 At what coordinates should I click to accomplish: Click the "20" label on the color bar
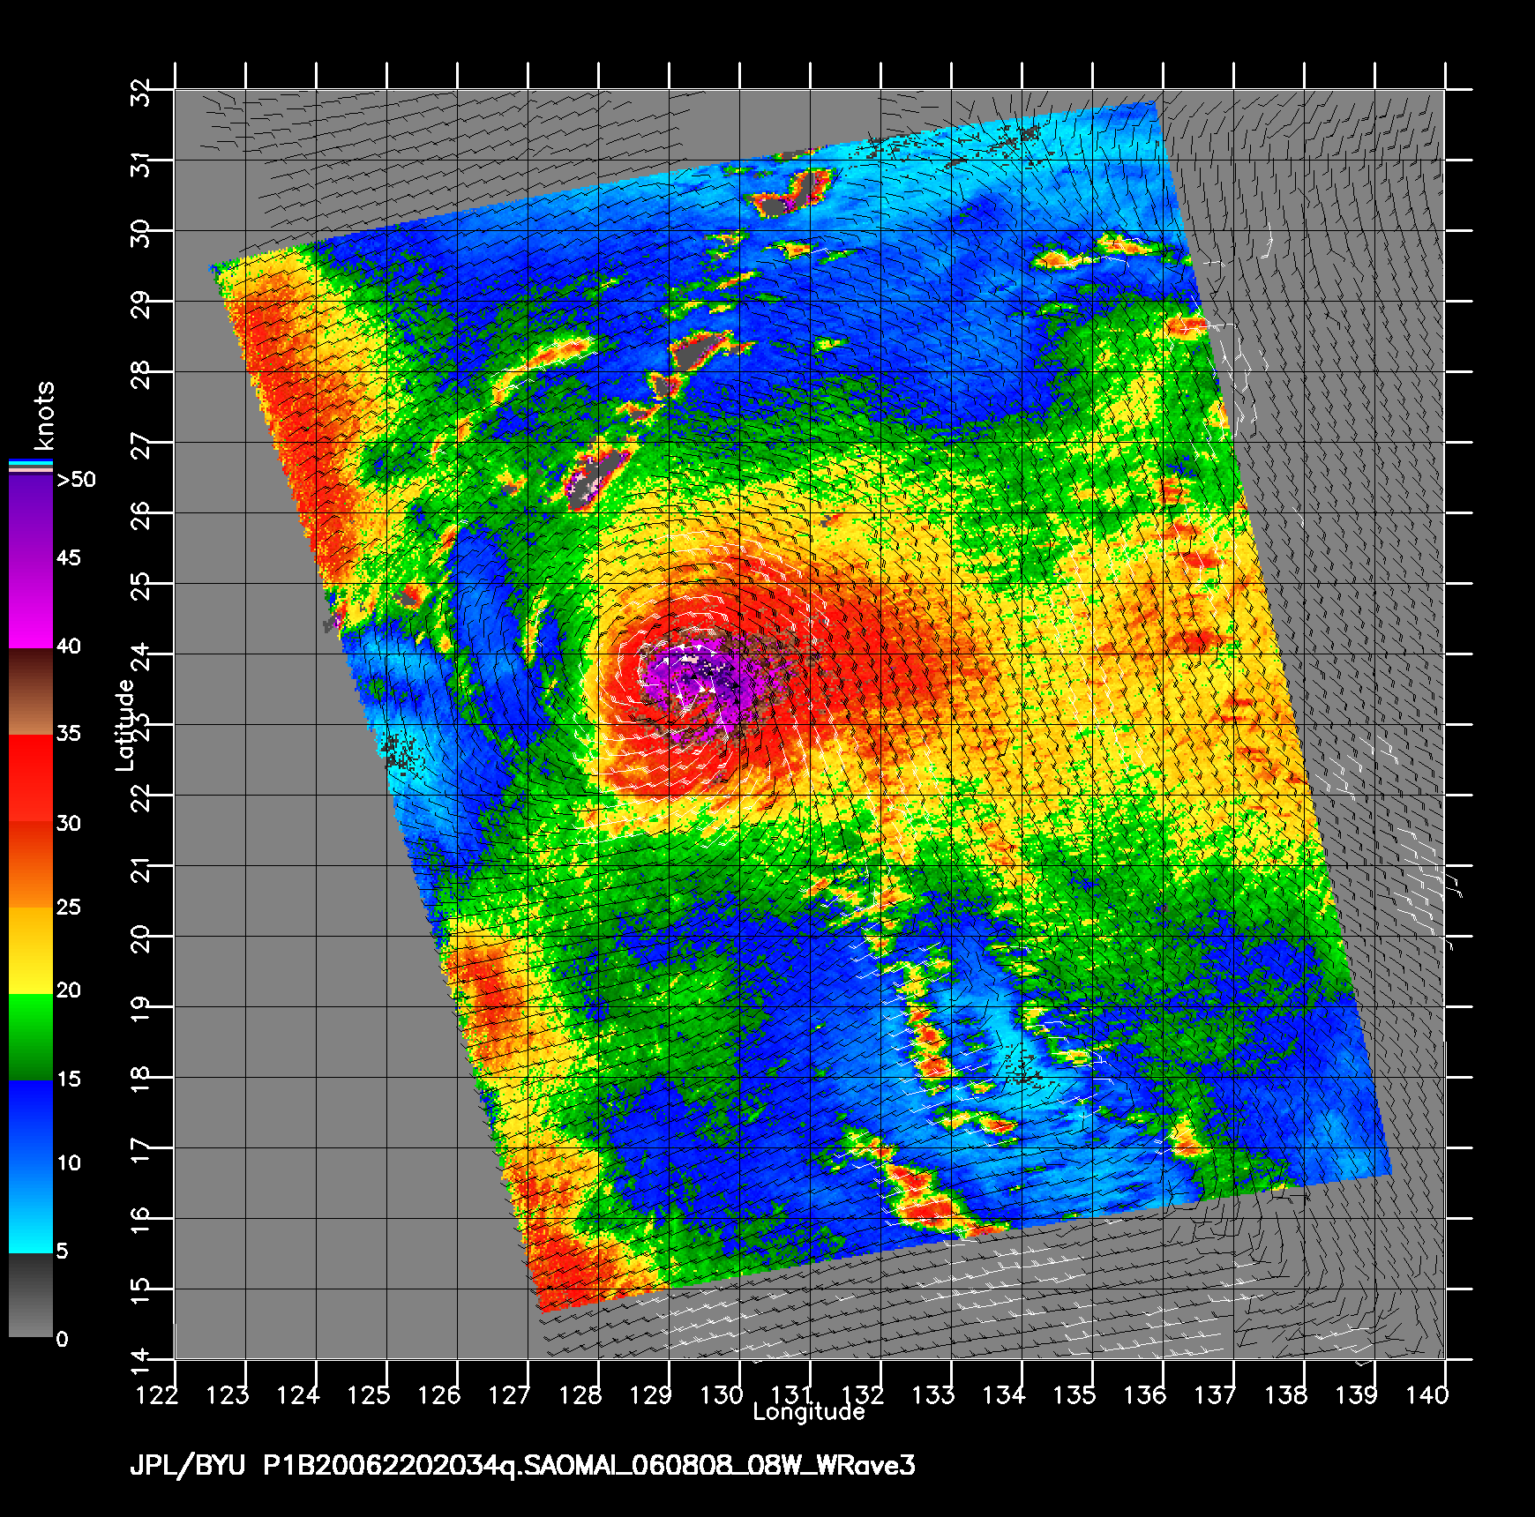click(x=68, y=990)
